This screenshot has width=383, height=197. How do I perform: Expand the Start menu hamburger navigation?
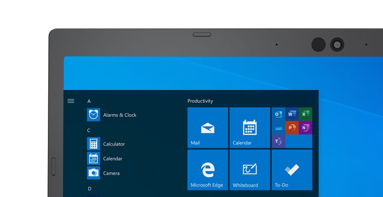pyautogui.click(x=71, y=101)
